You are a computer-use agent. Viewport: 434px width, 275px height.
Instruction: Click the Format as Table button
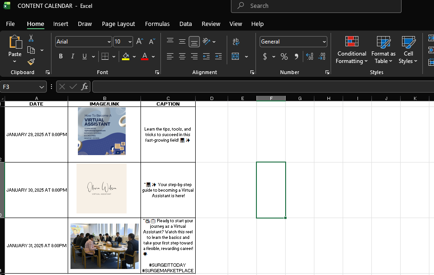point(383,51)
